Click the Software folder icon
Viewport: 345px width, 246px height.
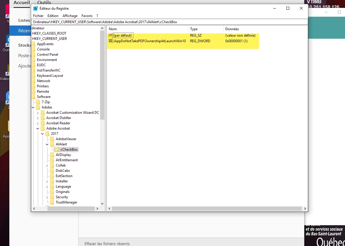click(33, 97)
